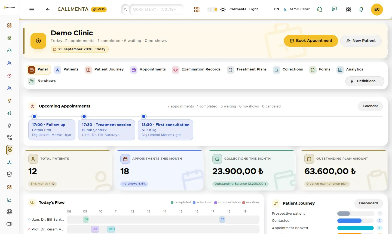Open the 17:00 Follow-up Fatma Erol appointment
This screenshot has width=392, height=234.
pyautogui.click(x=52, y=130)
